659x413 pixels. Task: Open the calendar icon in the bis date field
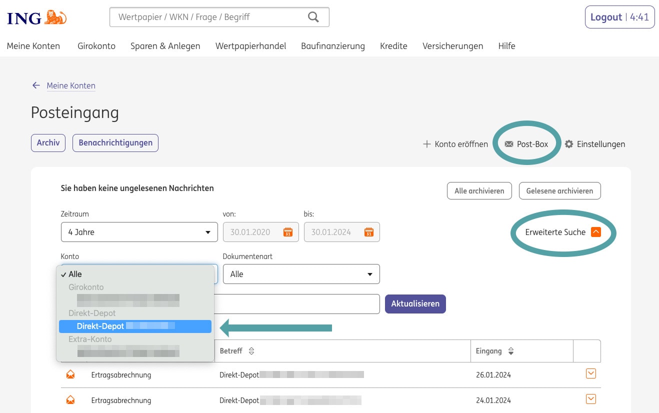coord(369,232)
